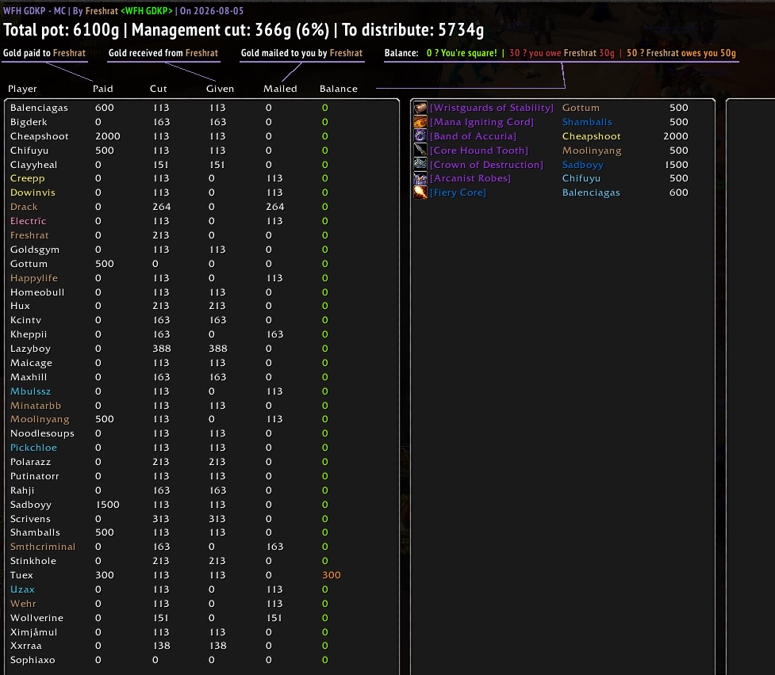This screenshot has height=675, width=775.
Task: Click the Crown of Destruction item icon
Action: point(420,165)
